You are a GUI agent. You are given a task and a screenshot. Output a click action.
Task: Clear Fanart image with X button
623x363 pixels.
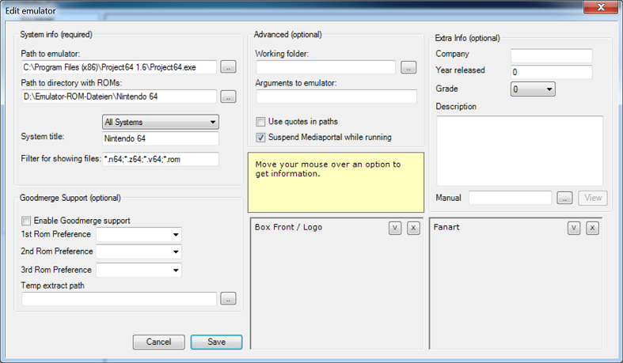[592, 228]
